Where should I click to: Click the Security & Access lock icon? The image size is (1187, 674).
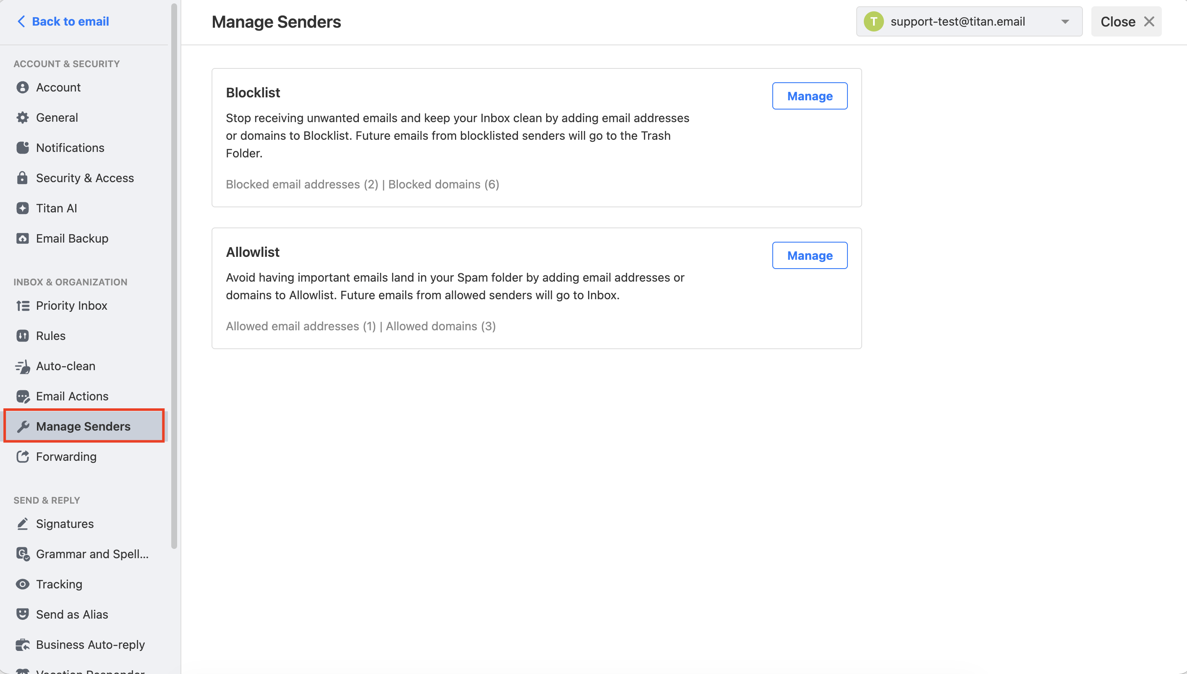pos(22,178)
